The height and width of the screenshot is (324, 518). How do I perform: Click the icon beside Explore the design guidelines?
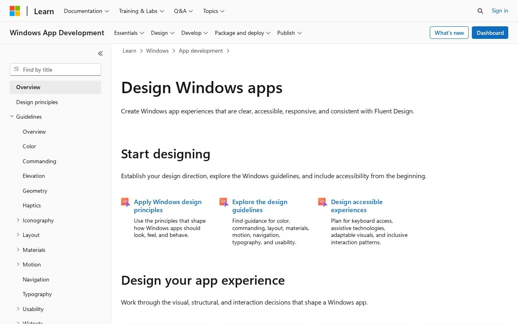point(224,202)
